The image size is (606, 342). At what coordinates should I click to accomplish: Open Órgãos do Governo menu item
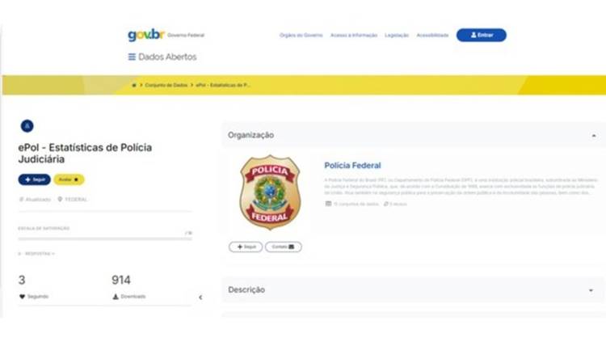tap(301, 36)
